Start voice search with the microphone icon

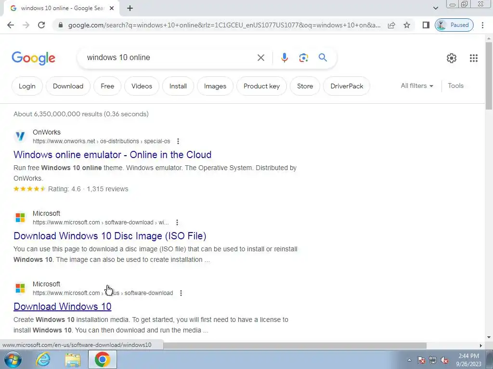[x=284, y=58]
